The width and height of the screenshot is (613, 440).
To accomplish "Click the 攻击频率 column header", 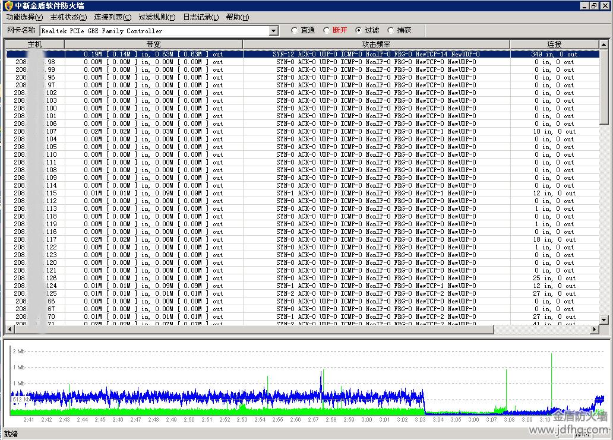I will tap(376, 45).
